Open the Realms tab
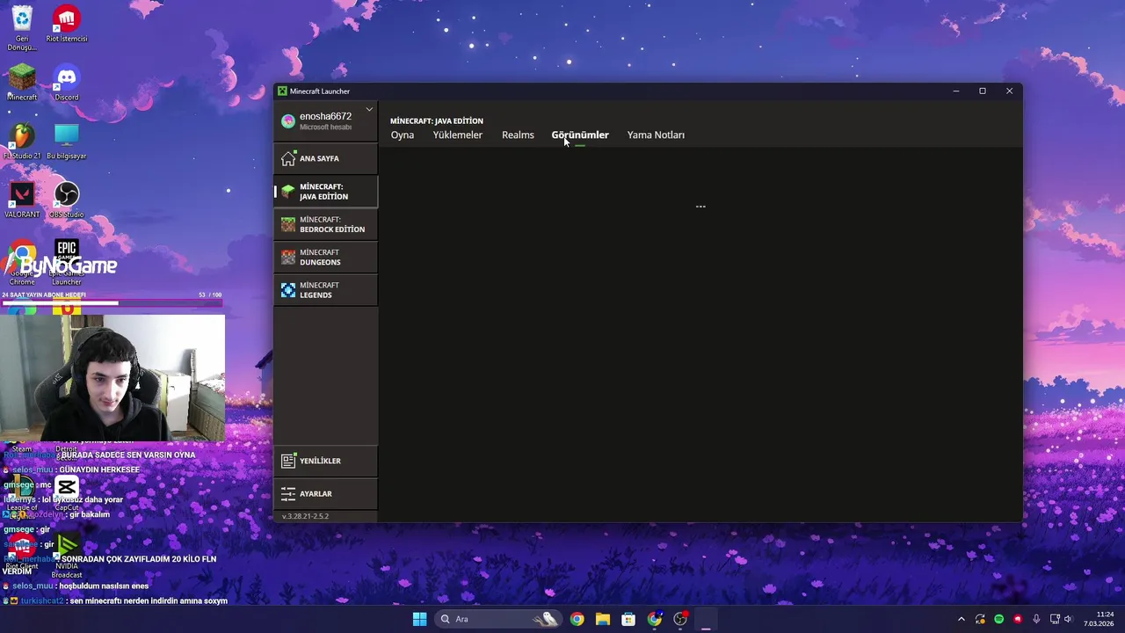The width and height of the screenshot is (1125, 633). (x=518, y=135)
